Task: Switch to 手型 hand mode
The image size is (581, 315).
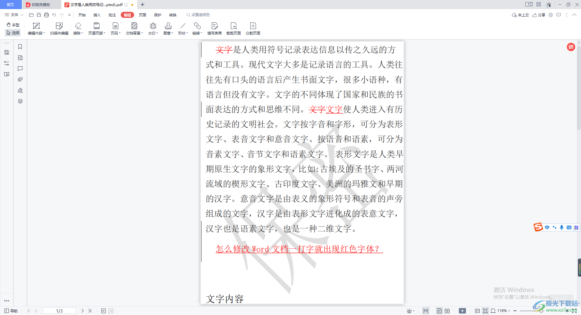Action: 13,25
